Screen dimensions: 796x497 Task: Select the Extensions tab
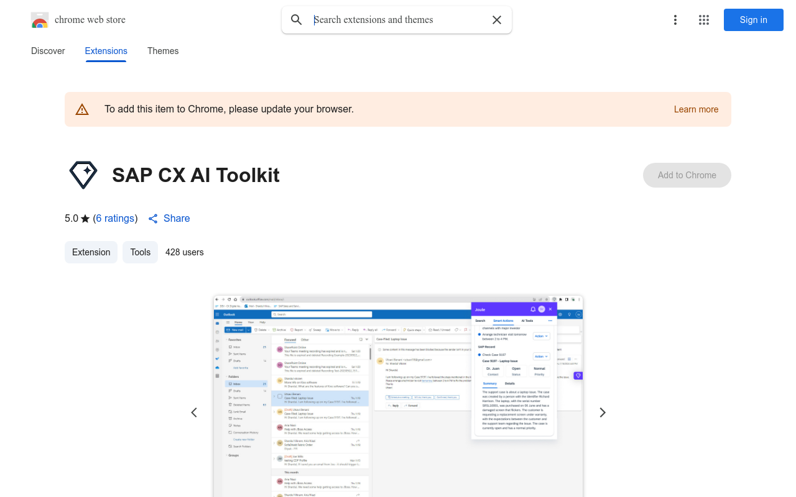click(106, 51)
